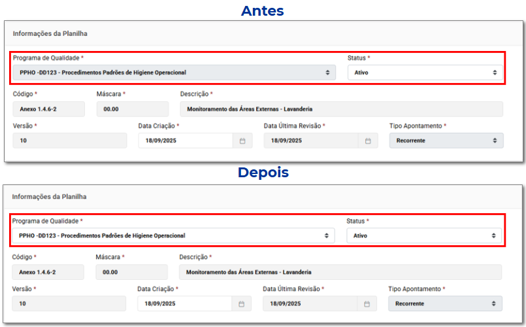Open Tipo Apontamento dropdown in Antes panel
Image resolution: width=526 pixels, height=327 pixels.
[x=446, y=141]
